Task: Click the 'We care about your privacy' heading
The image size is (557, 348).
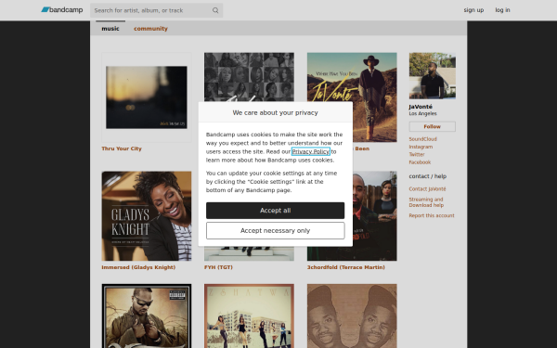Action: pyautogui.click(x=276, y=112)
